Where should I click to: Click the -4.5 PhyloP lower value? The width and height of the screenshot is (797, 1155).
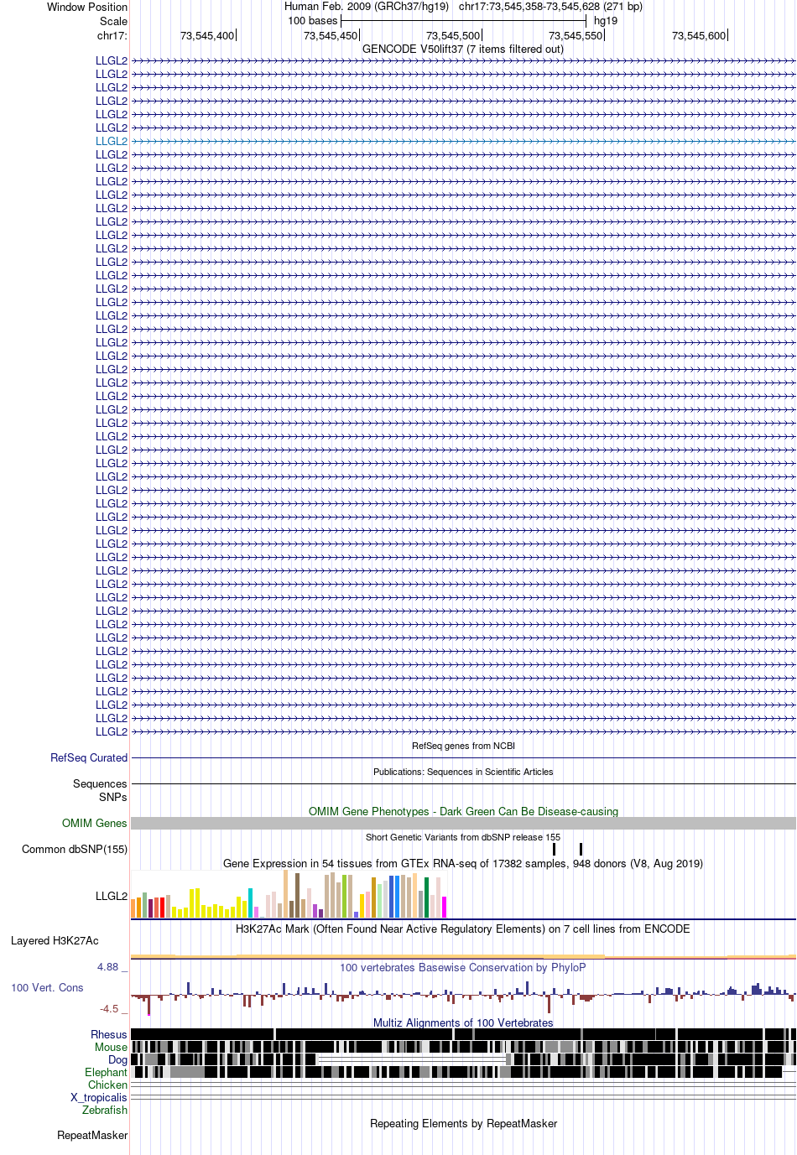point(109,1009)
